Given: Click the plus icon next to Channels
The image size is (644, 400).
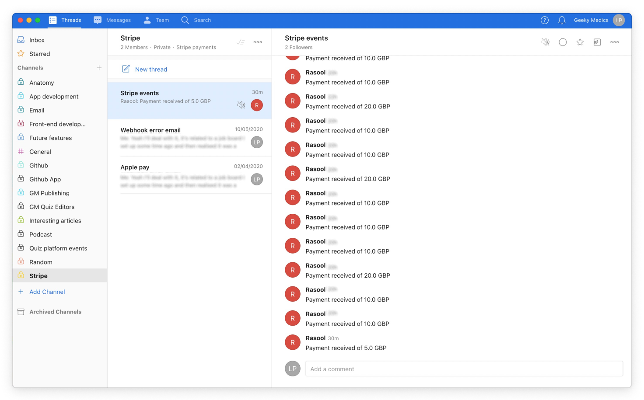Looking at the screenshot, I should pos(99,68).
